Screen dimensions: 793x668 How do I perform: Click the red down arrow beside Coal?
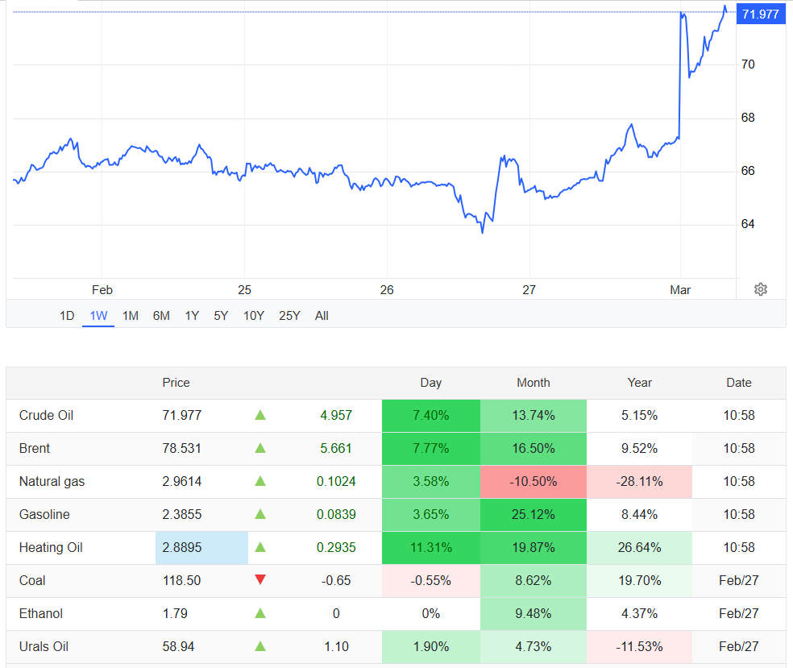[260, 580]
